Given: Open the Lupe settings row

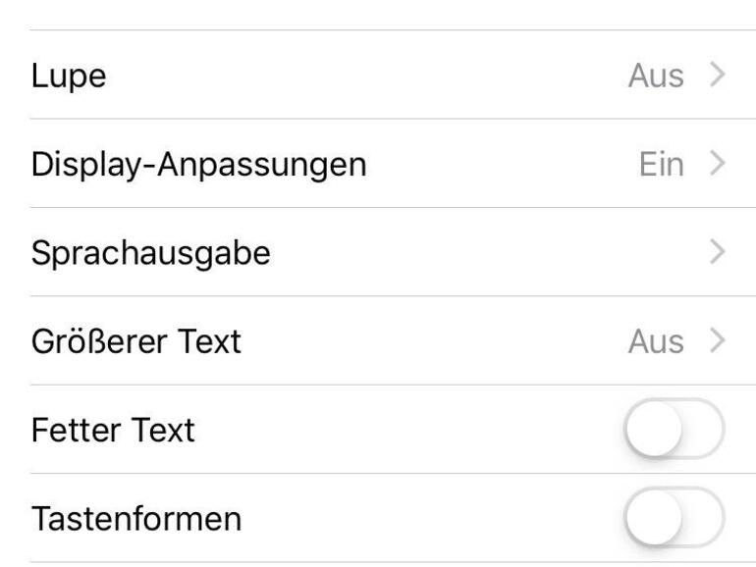Looking at the screenshot, I should click(69, 76).
